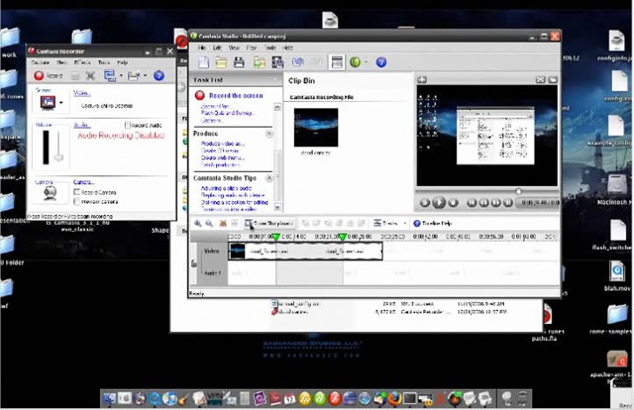Click Open Project folder icon in Studio toolbar
The image size is (634, 410).
point(221,62)
